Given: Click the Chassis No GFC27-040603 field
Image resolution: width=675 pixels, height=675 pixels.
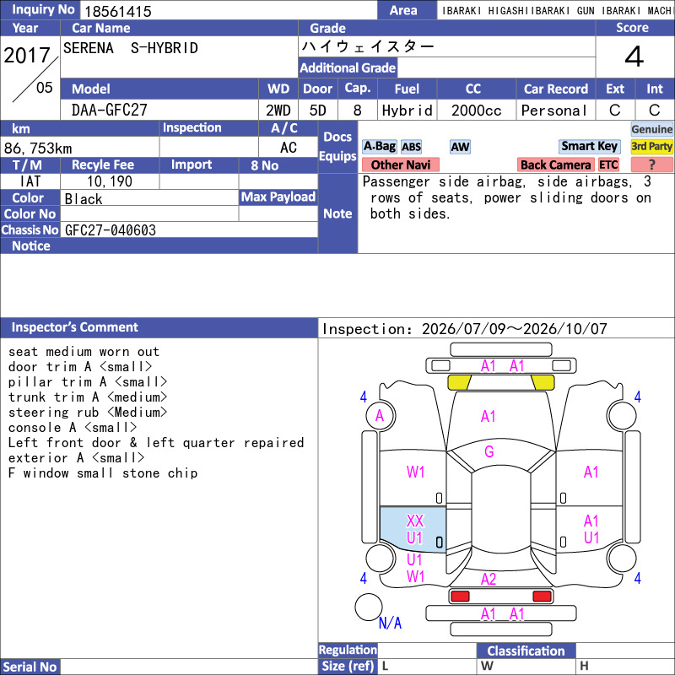Looking at the screenshot, I should pyautogui.click(x=189, y=229).
